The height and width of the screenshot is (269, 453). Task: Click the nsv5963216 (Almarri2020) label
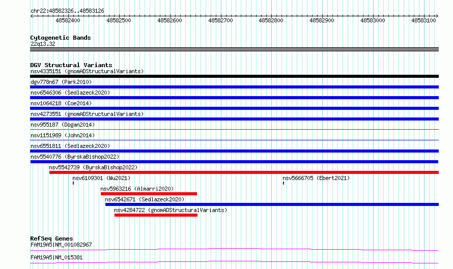(x=137, y=189)
